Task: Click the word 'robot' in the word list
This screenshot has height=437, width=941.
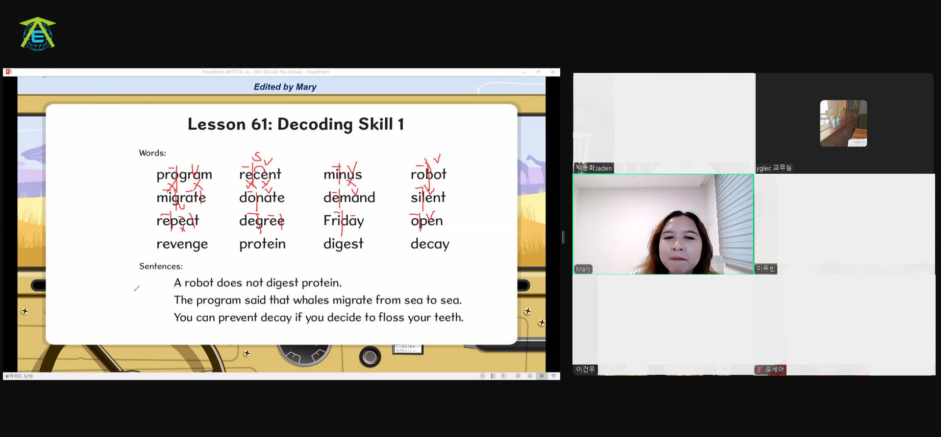Action: point(428,174)
